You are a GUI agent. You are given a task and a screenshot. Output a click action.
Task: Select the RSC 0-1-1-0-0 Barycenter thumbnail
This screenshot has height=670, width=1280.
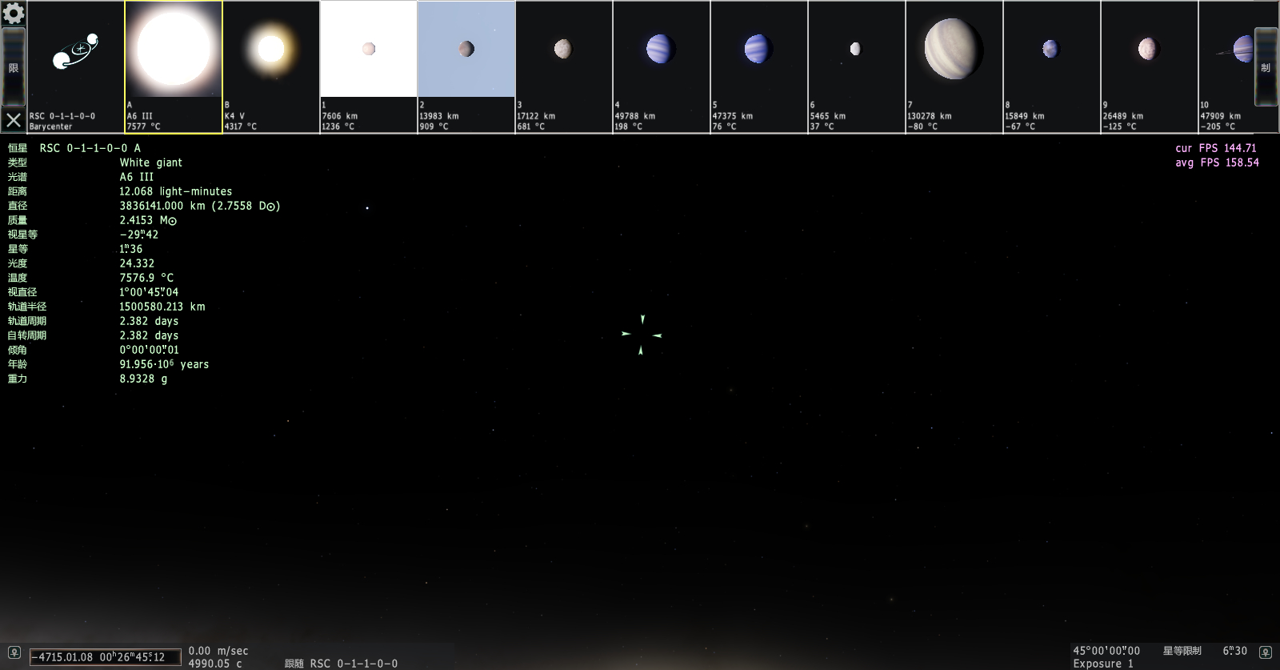pos(75,67)
